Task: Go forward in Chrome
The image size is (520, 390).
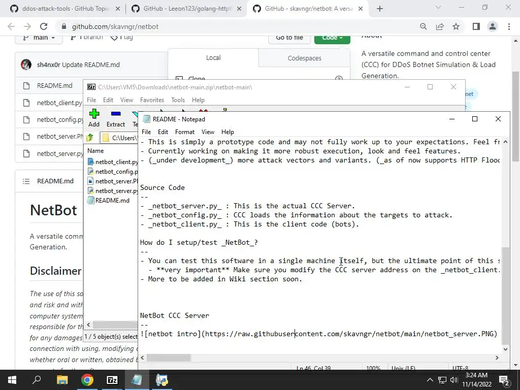Action: pyautogui.click(x=27, y=26)
